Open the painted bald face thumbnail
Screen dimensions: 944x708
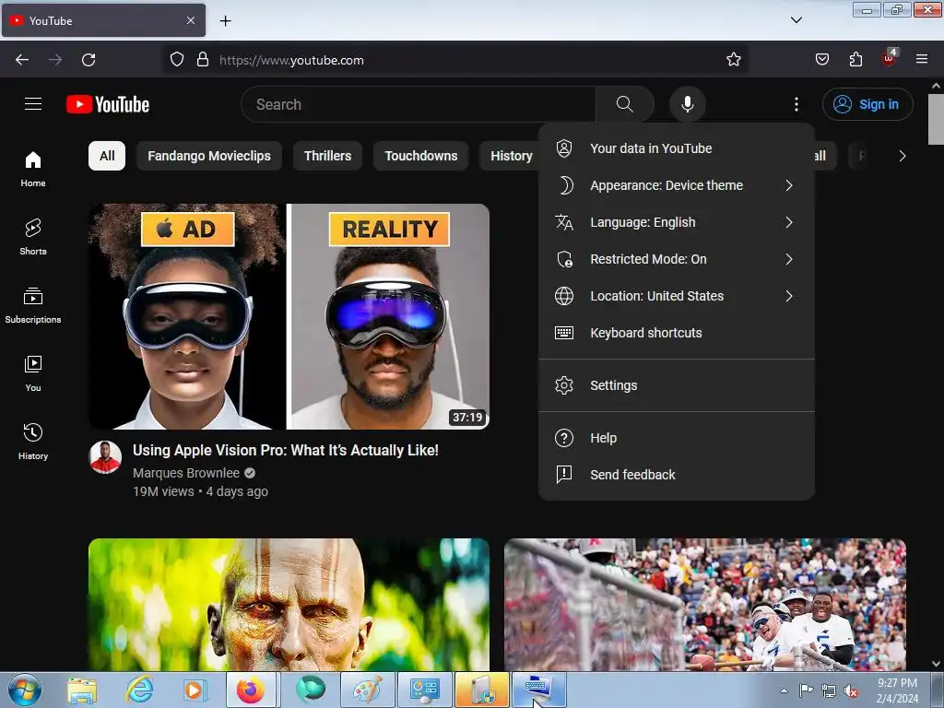click(x=289, y=605)
